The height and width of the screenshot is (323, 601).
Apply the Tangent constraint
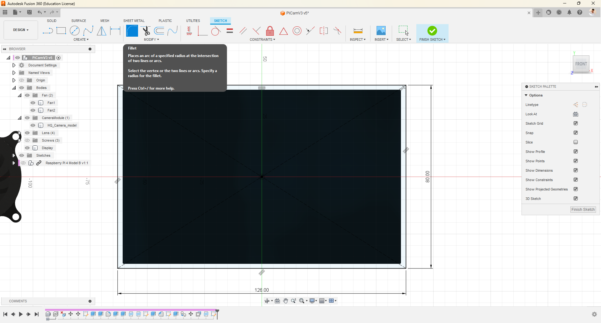coord(216,31)
